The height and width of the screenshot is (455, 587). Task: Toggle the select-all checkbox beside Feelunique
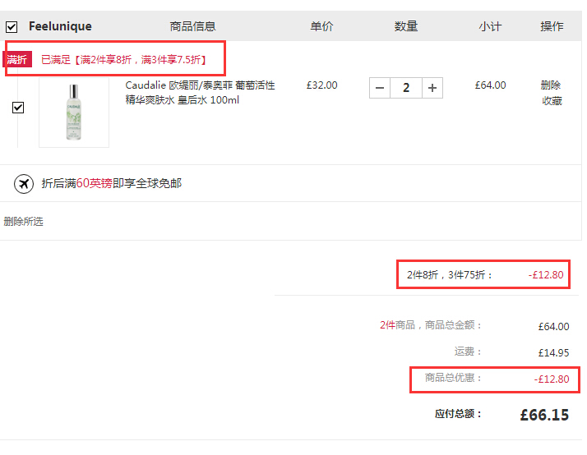click(12, 26)
